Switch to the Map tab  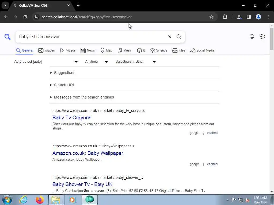pos(106,50)
